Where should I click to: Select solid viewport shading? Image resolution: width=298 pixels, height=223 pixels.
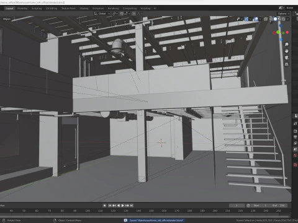tap(275, 19)
